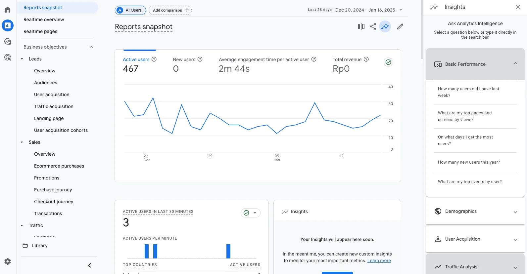The image size is (527, 274).
Task: Open User acquisition under Leads
Action: coord(52,95)
